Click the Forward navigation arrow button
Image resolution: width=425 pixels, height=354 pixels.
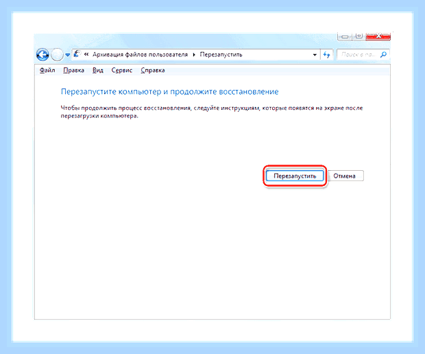(57, 55)
